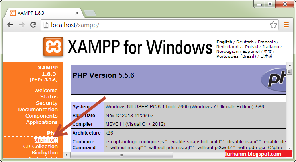Open Components in the sidebar
296x162 pixels.
41,116
